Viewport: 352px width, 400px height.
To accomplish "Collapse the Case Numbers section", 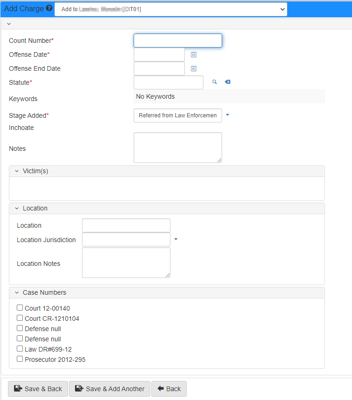I will click(17, 292).
